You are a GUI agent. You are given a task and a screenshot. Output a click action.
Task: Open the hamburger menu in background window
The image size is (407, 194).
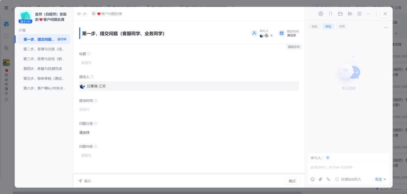pyautogui.click(x=6, y=8)
